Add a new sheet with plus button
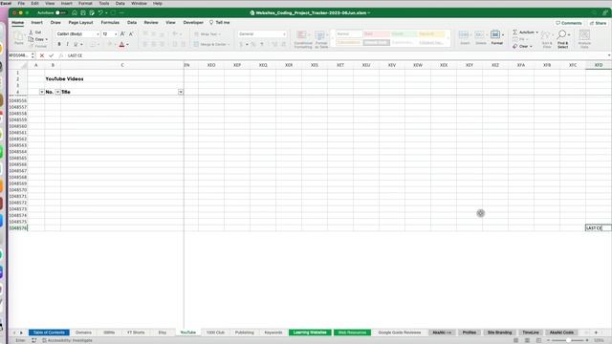This screenshot has height=344, width=612. click(596, 333)
